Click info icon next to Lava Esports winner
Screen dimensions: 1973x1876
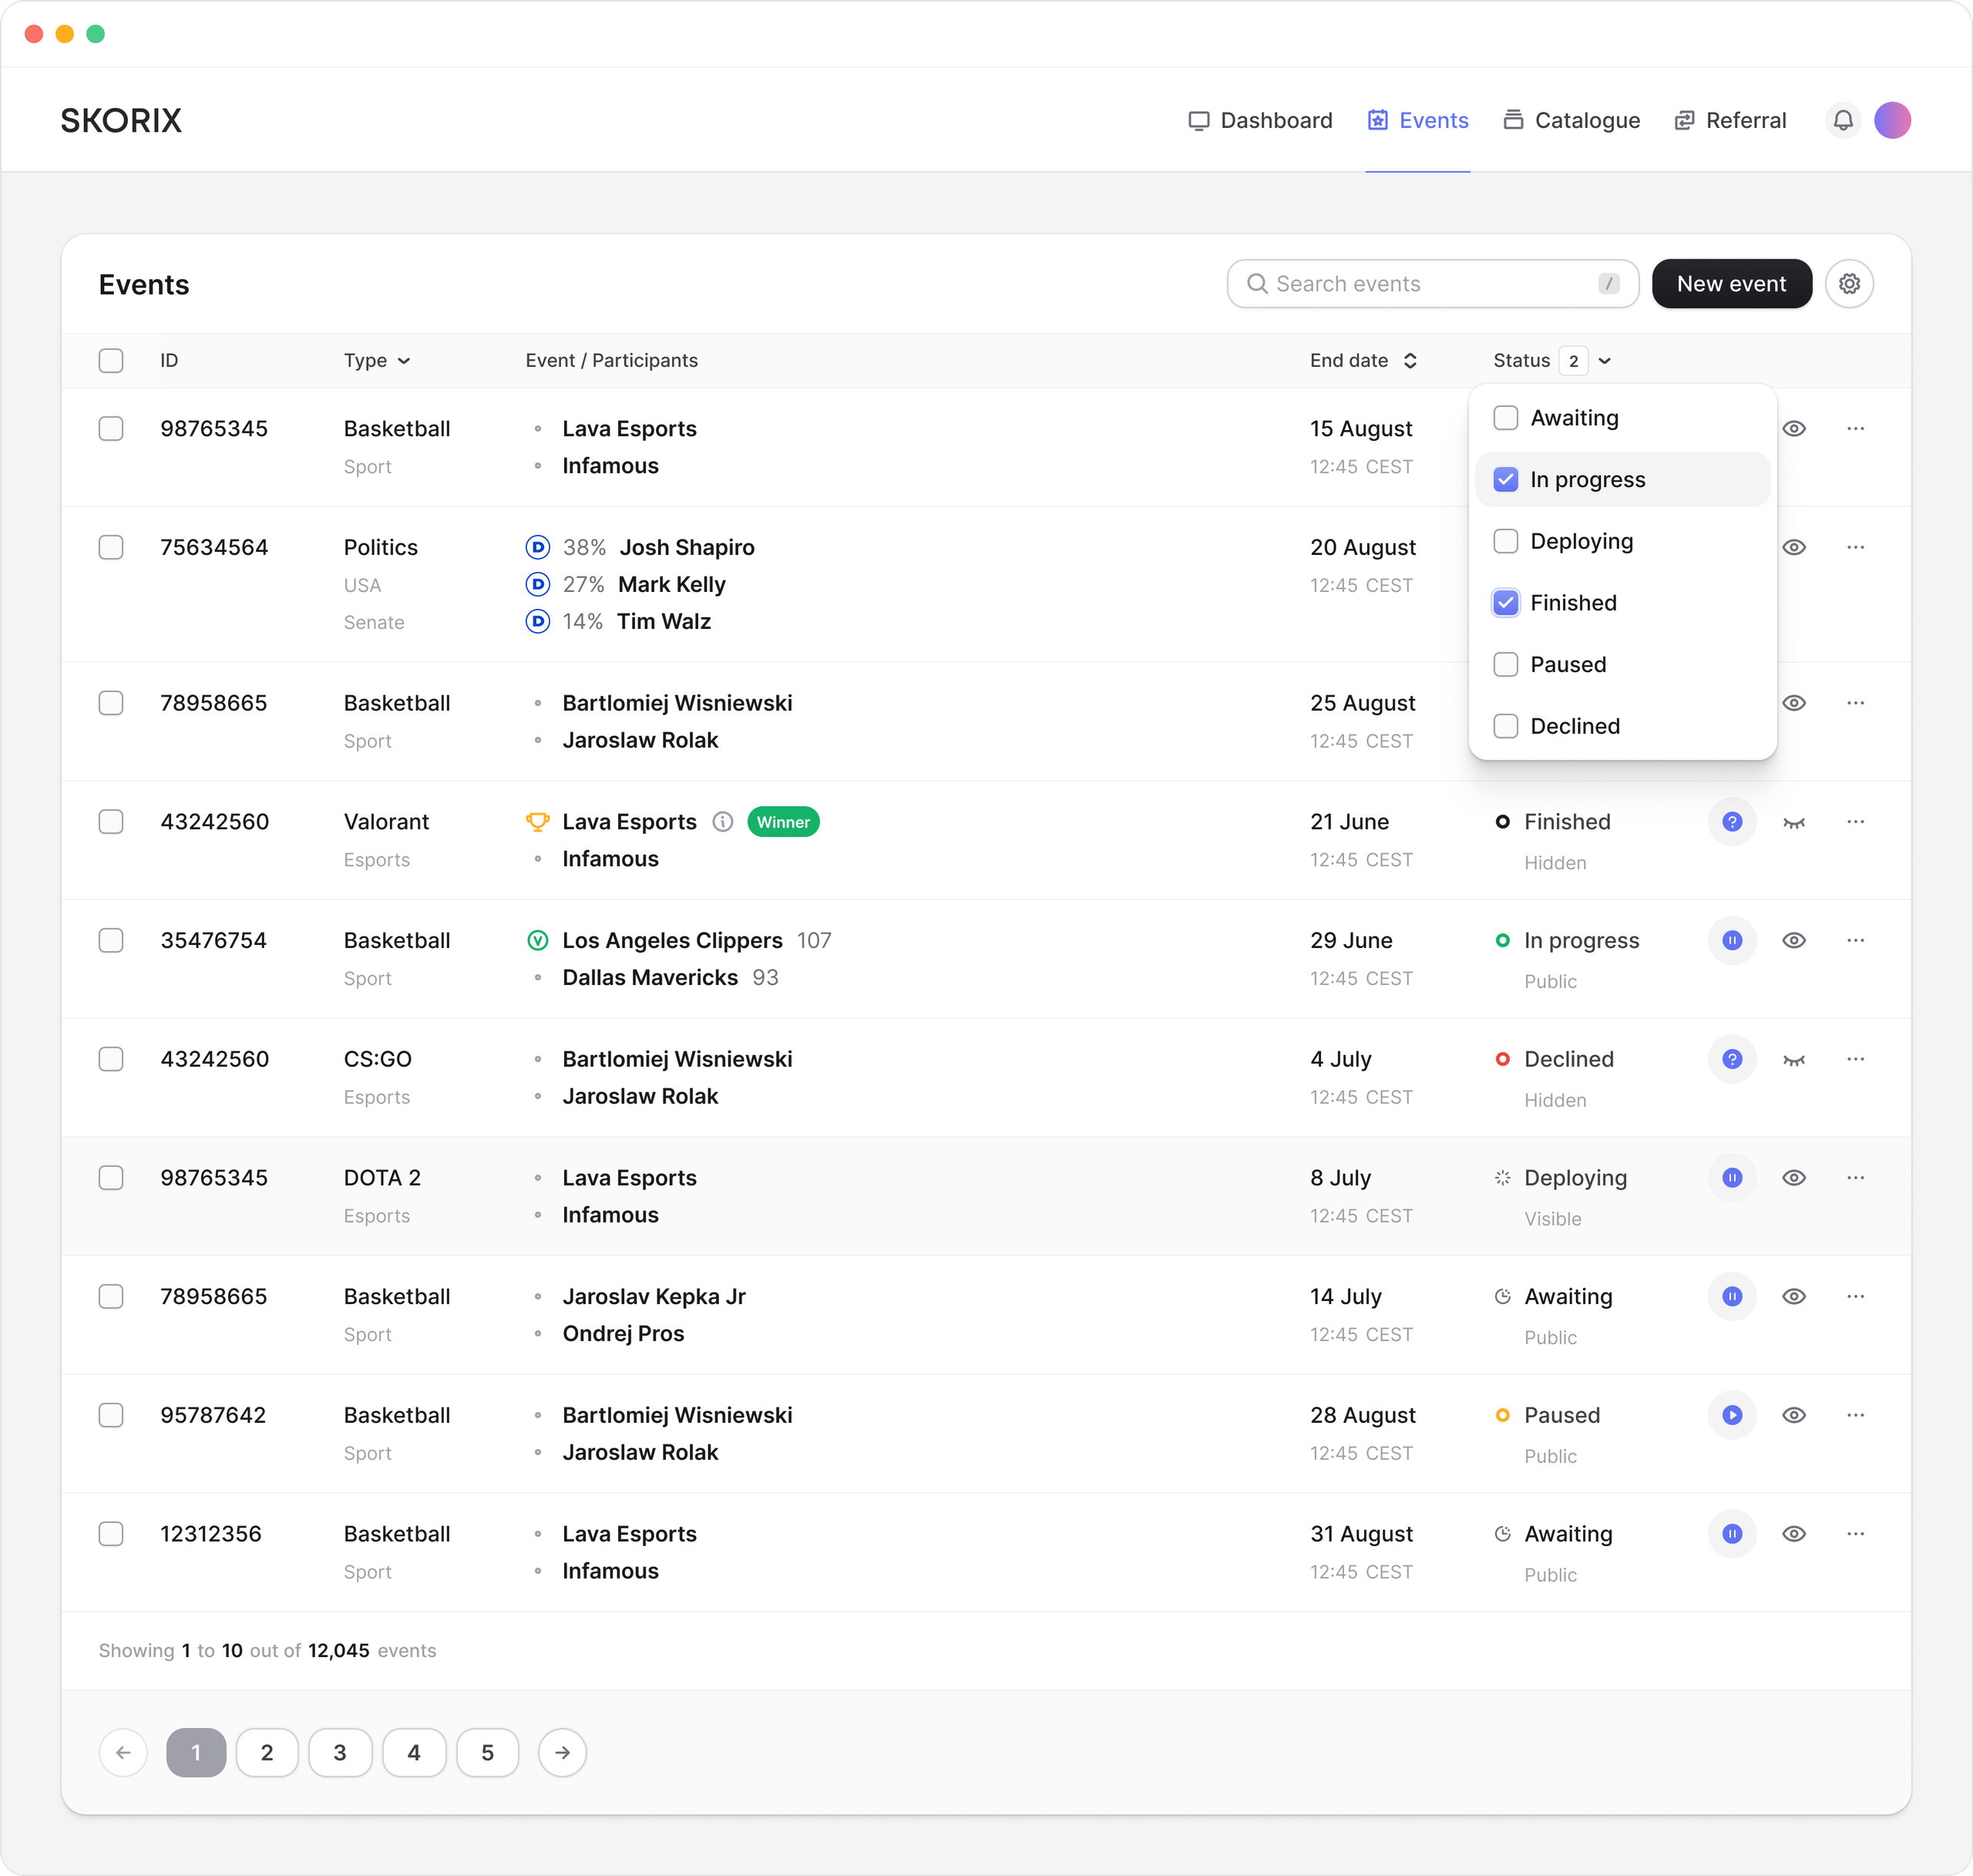[722, 822]
